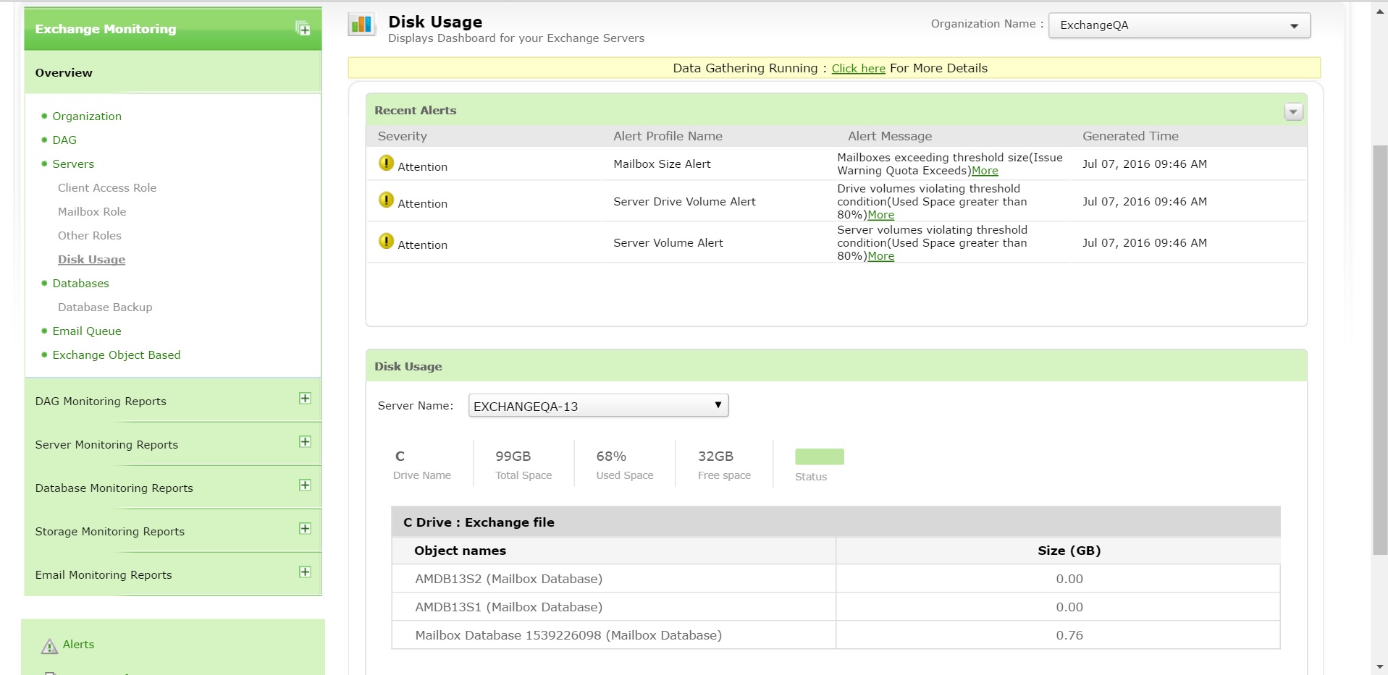The width and height of the screenshot is (1388, 675).
Task: Click the vertical scrollbar thumb
Action: click(1380, 350)
